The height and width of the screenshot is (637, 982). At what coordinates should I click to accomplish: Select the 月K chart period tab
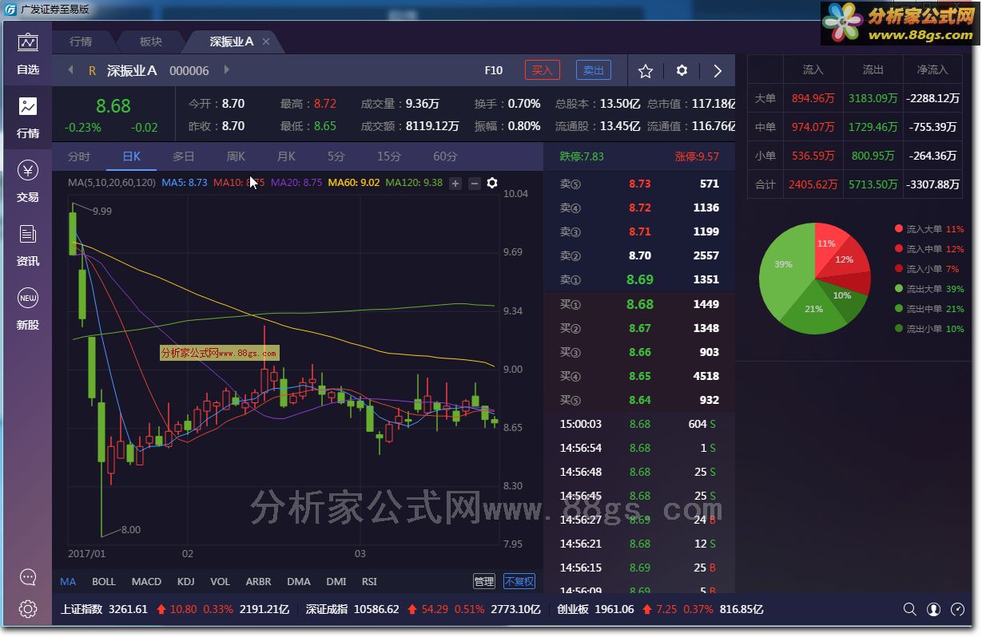coord(286,156)
